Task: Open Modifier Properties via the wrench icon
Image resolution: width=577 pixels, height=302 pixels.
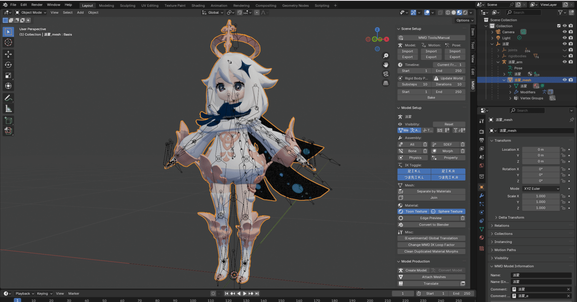Action: (x=481, y=196)
